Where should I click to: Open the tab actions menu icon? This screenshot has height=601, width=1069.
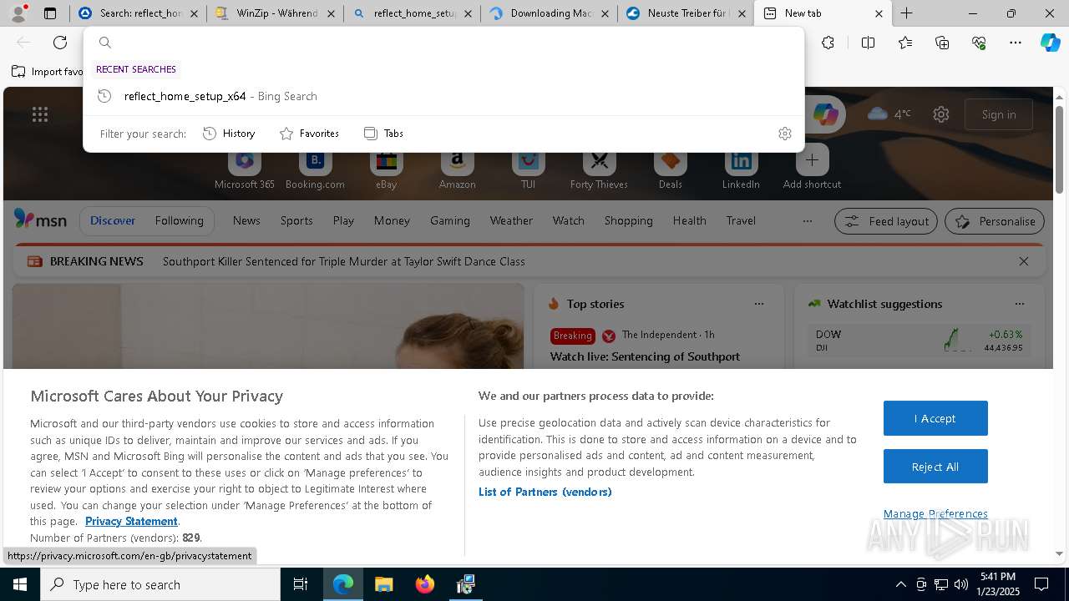point(50,13)
